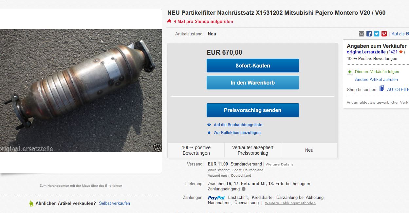
Task: Pin this listing on Pinterest
Action: point(384,34)
